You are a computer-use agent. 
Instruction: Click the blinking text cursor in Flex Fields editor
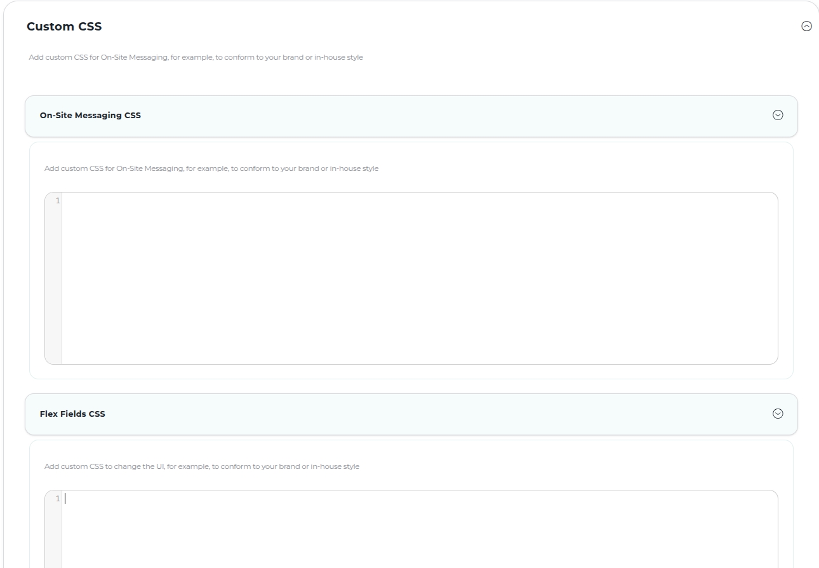click(65, 499)
